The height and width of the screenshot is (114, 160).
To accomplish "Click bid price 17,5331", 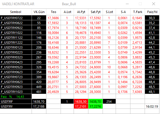I will 81,18.
